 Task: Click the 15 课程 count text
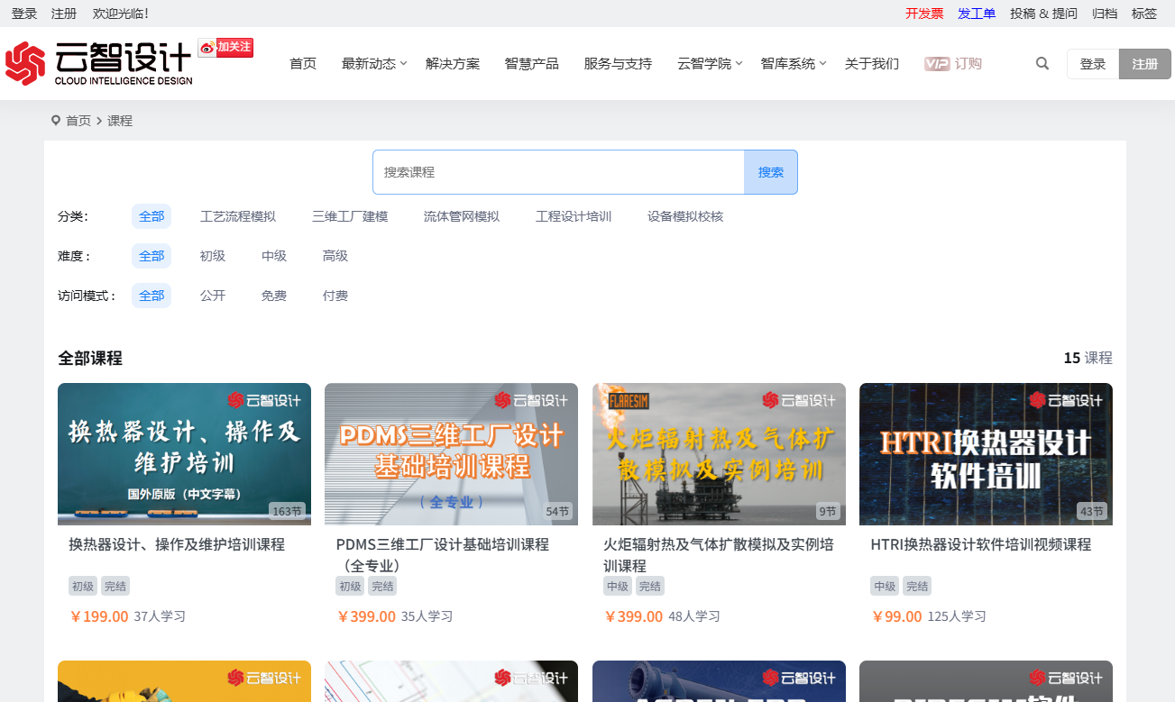click(x=1088, y=358)
